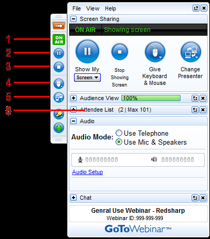Image resolution: width=210 pixels, height=239 pixels.
Task: Stop sharing via small grab tab stop icon
Action: tap(59, 67)
